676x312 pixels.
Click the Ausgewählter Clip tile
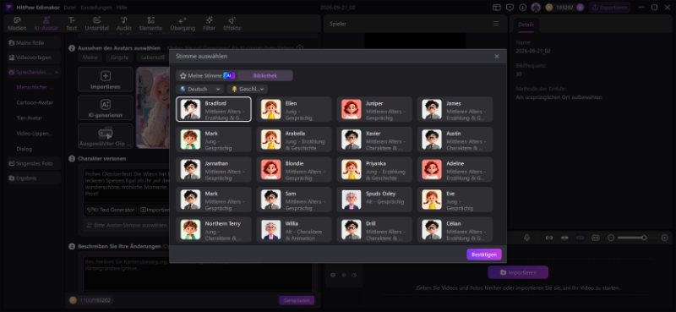coord(106,136)
